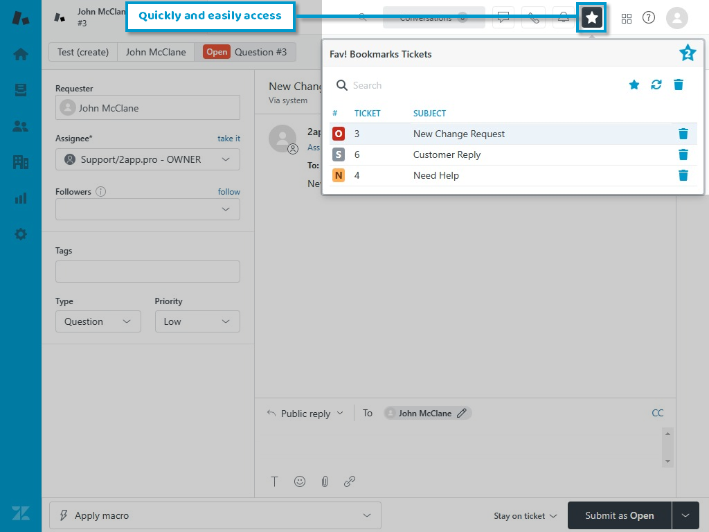Image resolution: width=709 pixels, height=532 pixels.
Task: Switch to the Test (create) tab
Action: point(83,52)
